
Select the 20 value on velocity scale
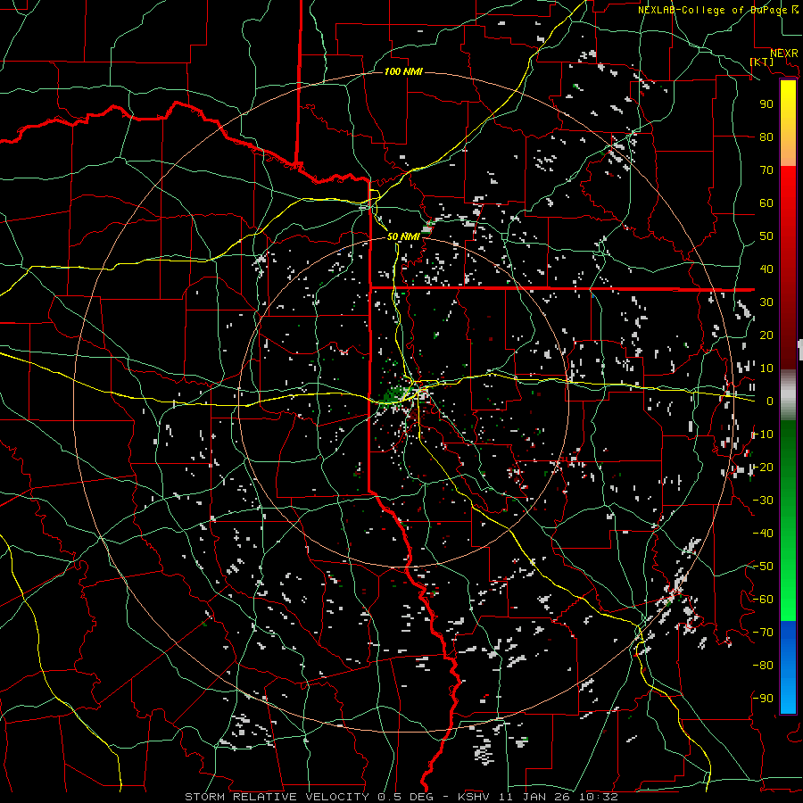[766, 335]
